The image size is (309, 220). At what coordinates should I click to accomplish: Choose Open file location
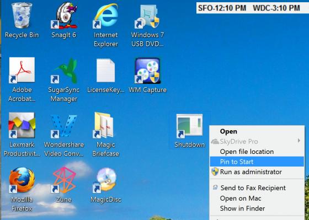click(x=257, y=152)
